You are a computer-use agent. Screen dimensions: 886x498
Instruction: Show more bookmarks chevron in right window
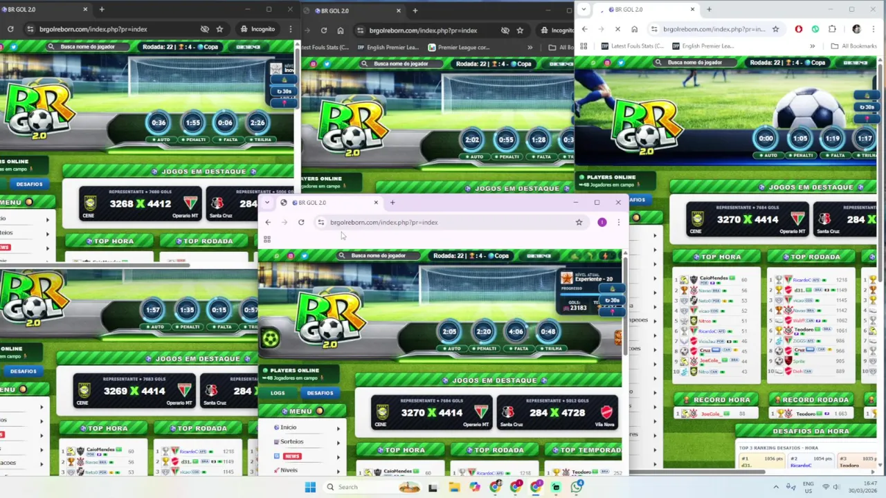(x=812, y=46)
